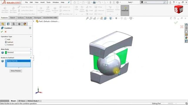Click the SolidWorks Resources home icon
Viewport: 188px width, 105px height.
coord(186,25)
